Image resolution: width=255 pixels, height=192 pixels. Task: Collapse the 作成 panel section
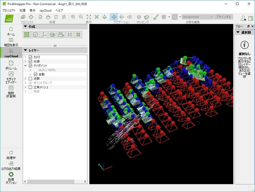tap(25, 27)
